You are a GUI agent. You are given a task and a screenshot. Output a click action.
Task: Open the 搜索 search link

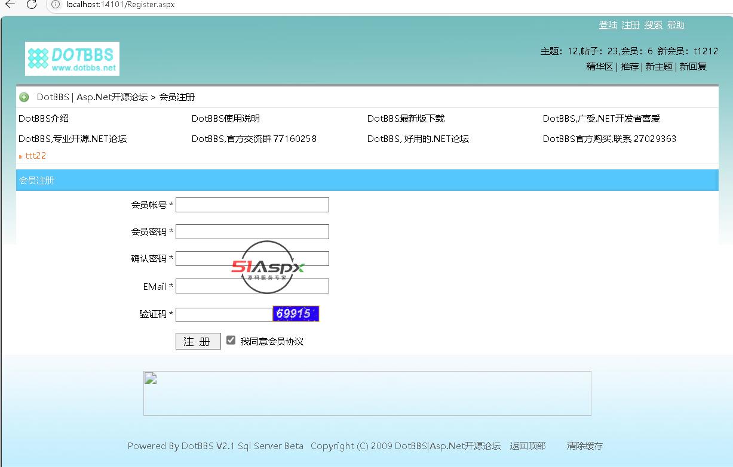click(654, 25)
